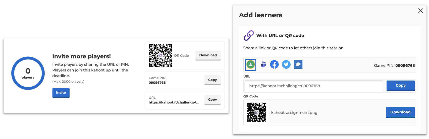This screenshot has width=429, height=139.
Task: Share via the Microsoft Teams icon
Action: (x=263, y=65)
